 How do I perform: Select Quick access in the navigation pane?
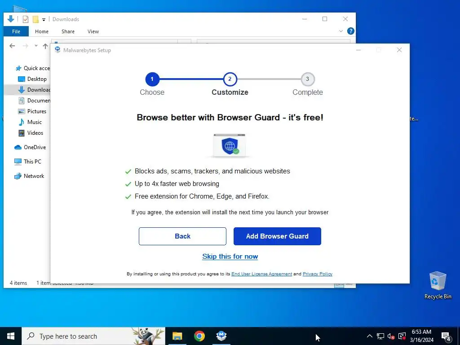tap(37, 68)
